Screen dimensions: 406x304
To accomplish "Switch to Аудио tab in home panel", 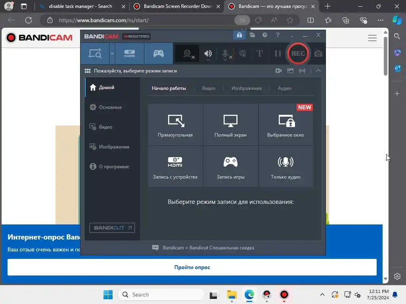I will [x=285, y=88].
